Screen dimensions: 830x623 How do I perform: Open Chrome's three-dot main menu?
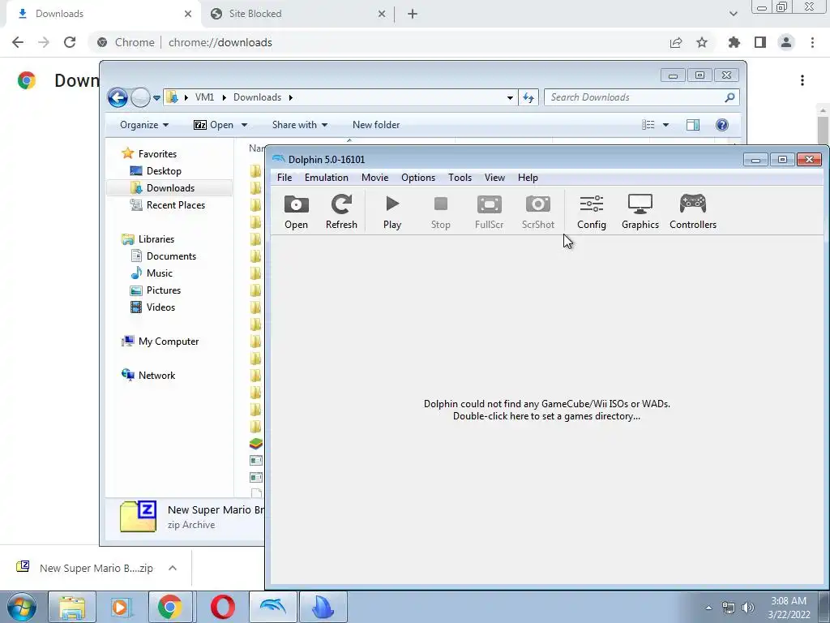click(812, 42)
